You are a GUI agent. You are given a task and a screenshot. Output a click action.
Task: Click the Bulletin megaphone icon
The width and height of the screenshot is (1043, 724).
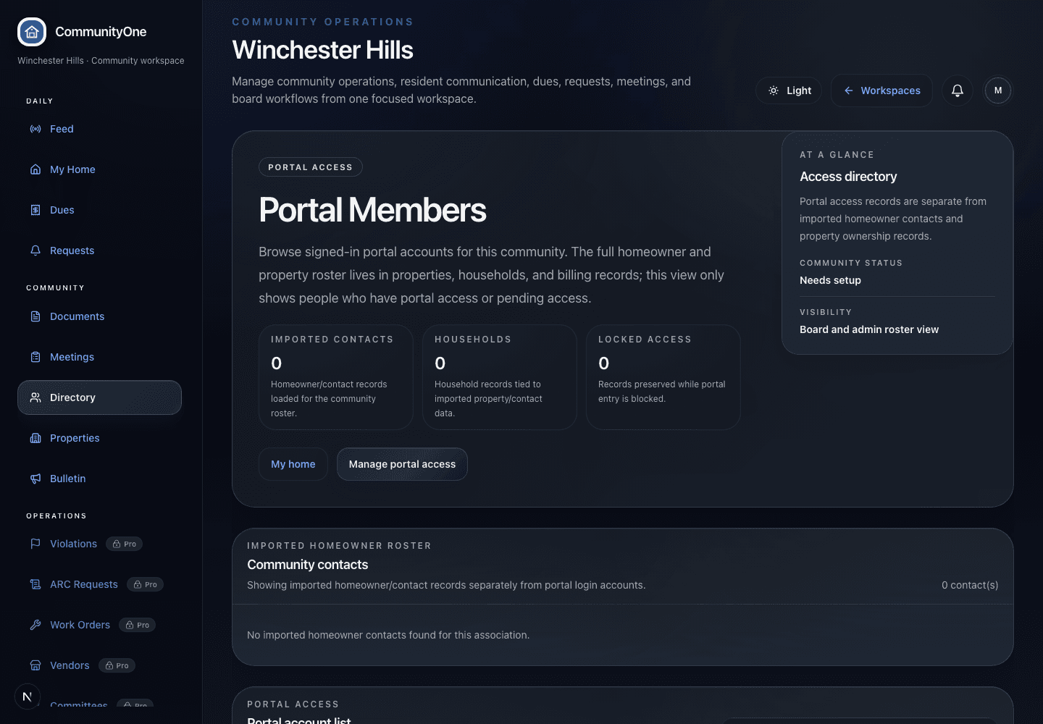(35, 479)
